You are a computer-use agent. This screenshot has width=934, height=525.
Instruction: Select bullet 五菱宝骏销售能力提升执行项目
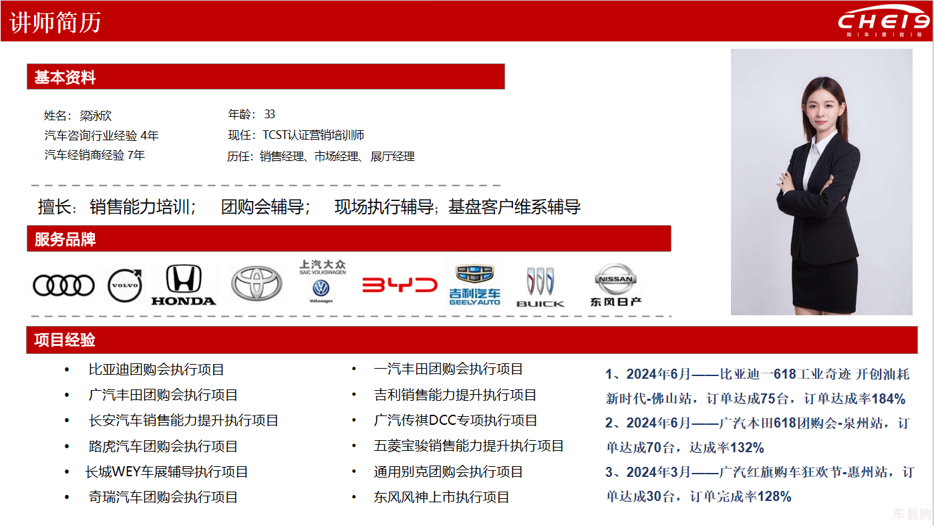pyautogui.click(x=468, y=446)
